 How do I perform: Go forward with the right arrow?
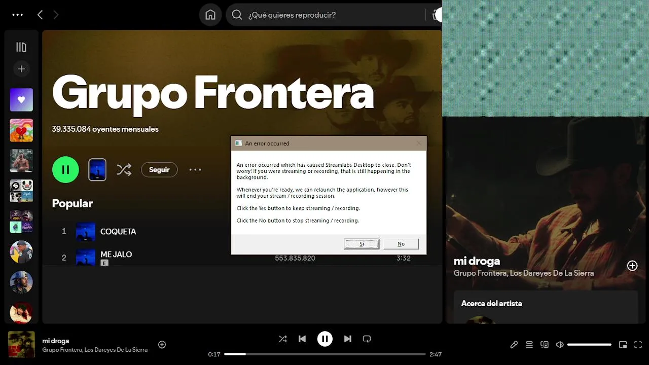56,15
